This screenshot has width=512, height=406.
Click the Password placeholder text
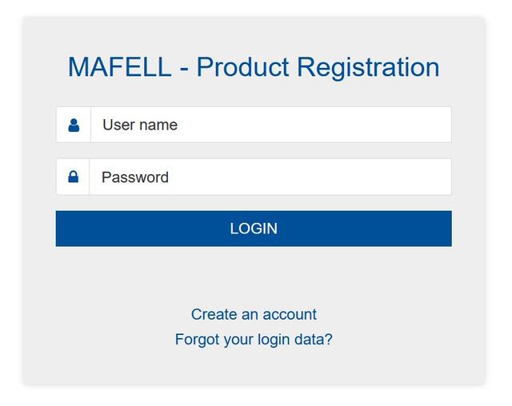click(x=134, y=177)
